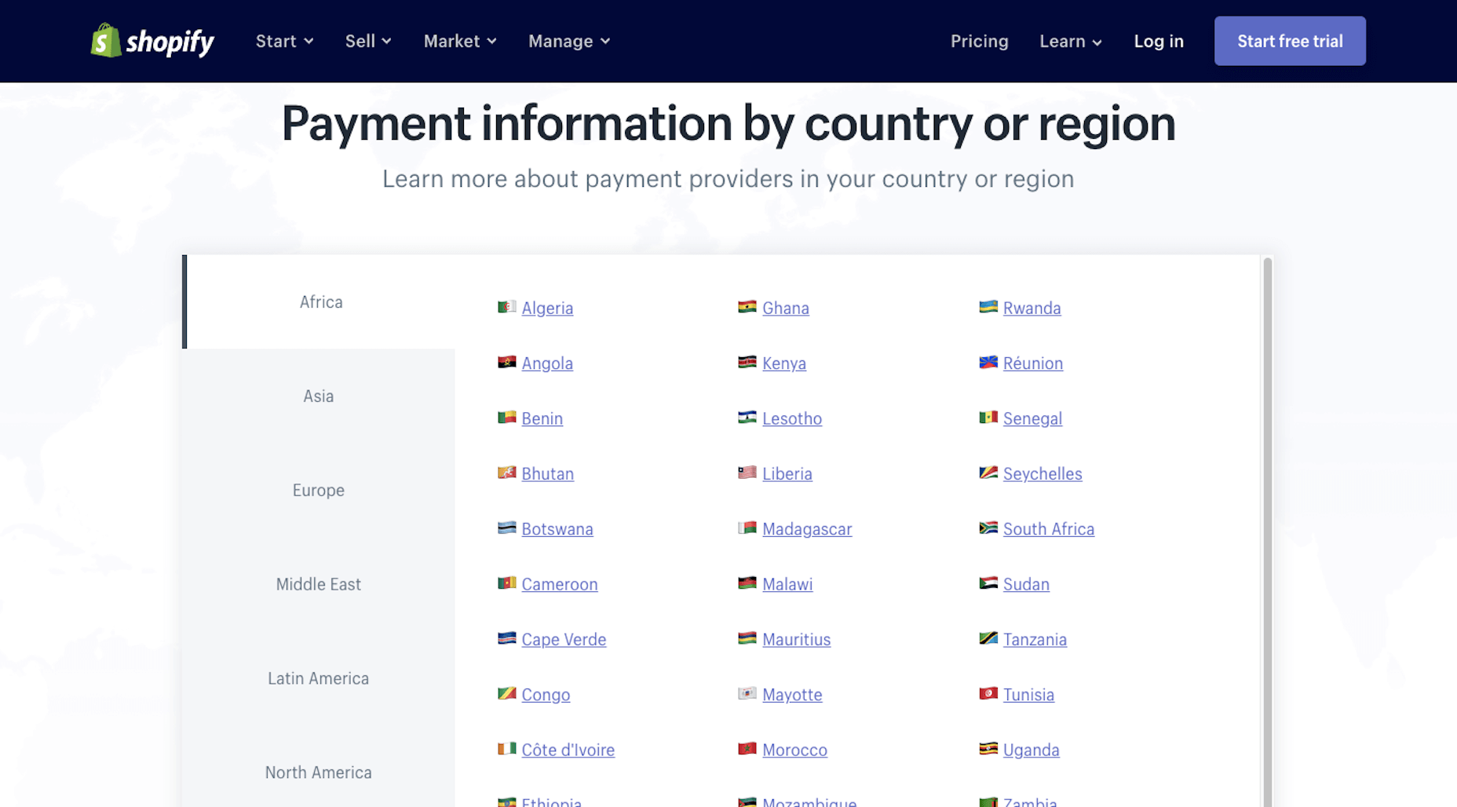1457x807 pixels.
Task: Click the Tunisia flag icon
Action: (x=988, y=693)
